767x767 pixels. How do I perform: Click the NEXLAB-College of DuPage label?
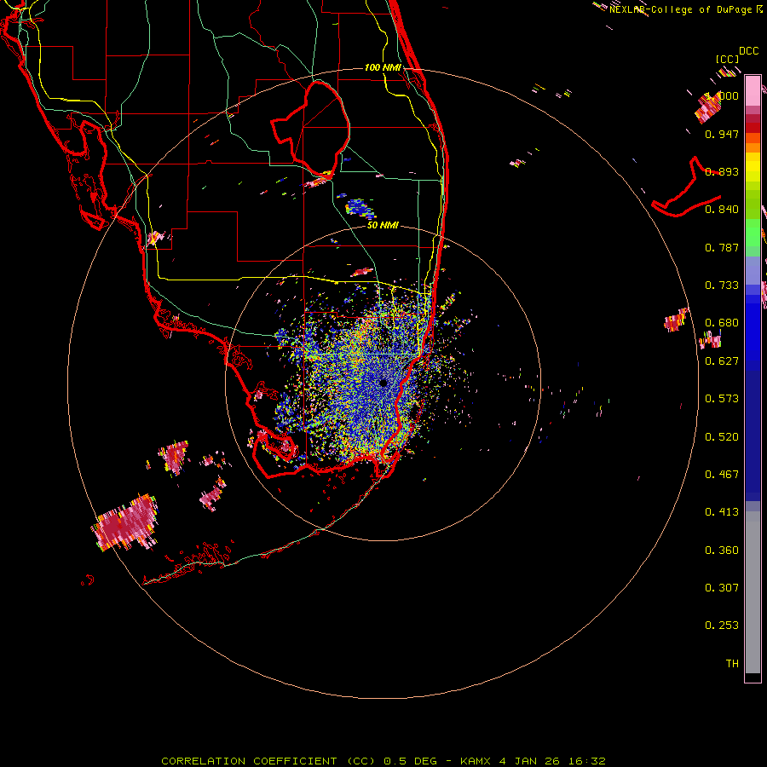pos(680,9)
